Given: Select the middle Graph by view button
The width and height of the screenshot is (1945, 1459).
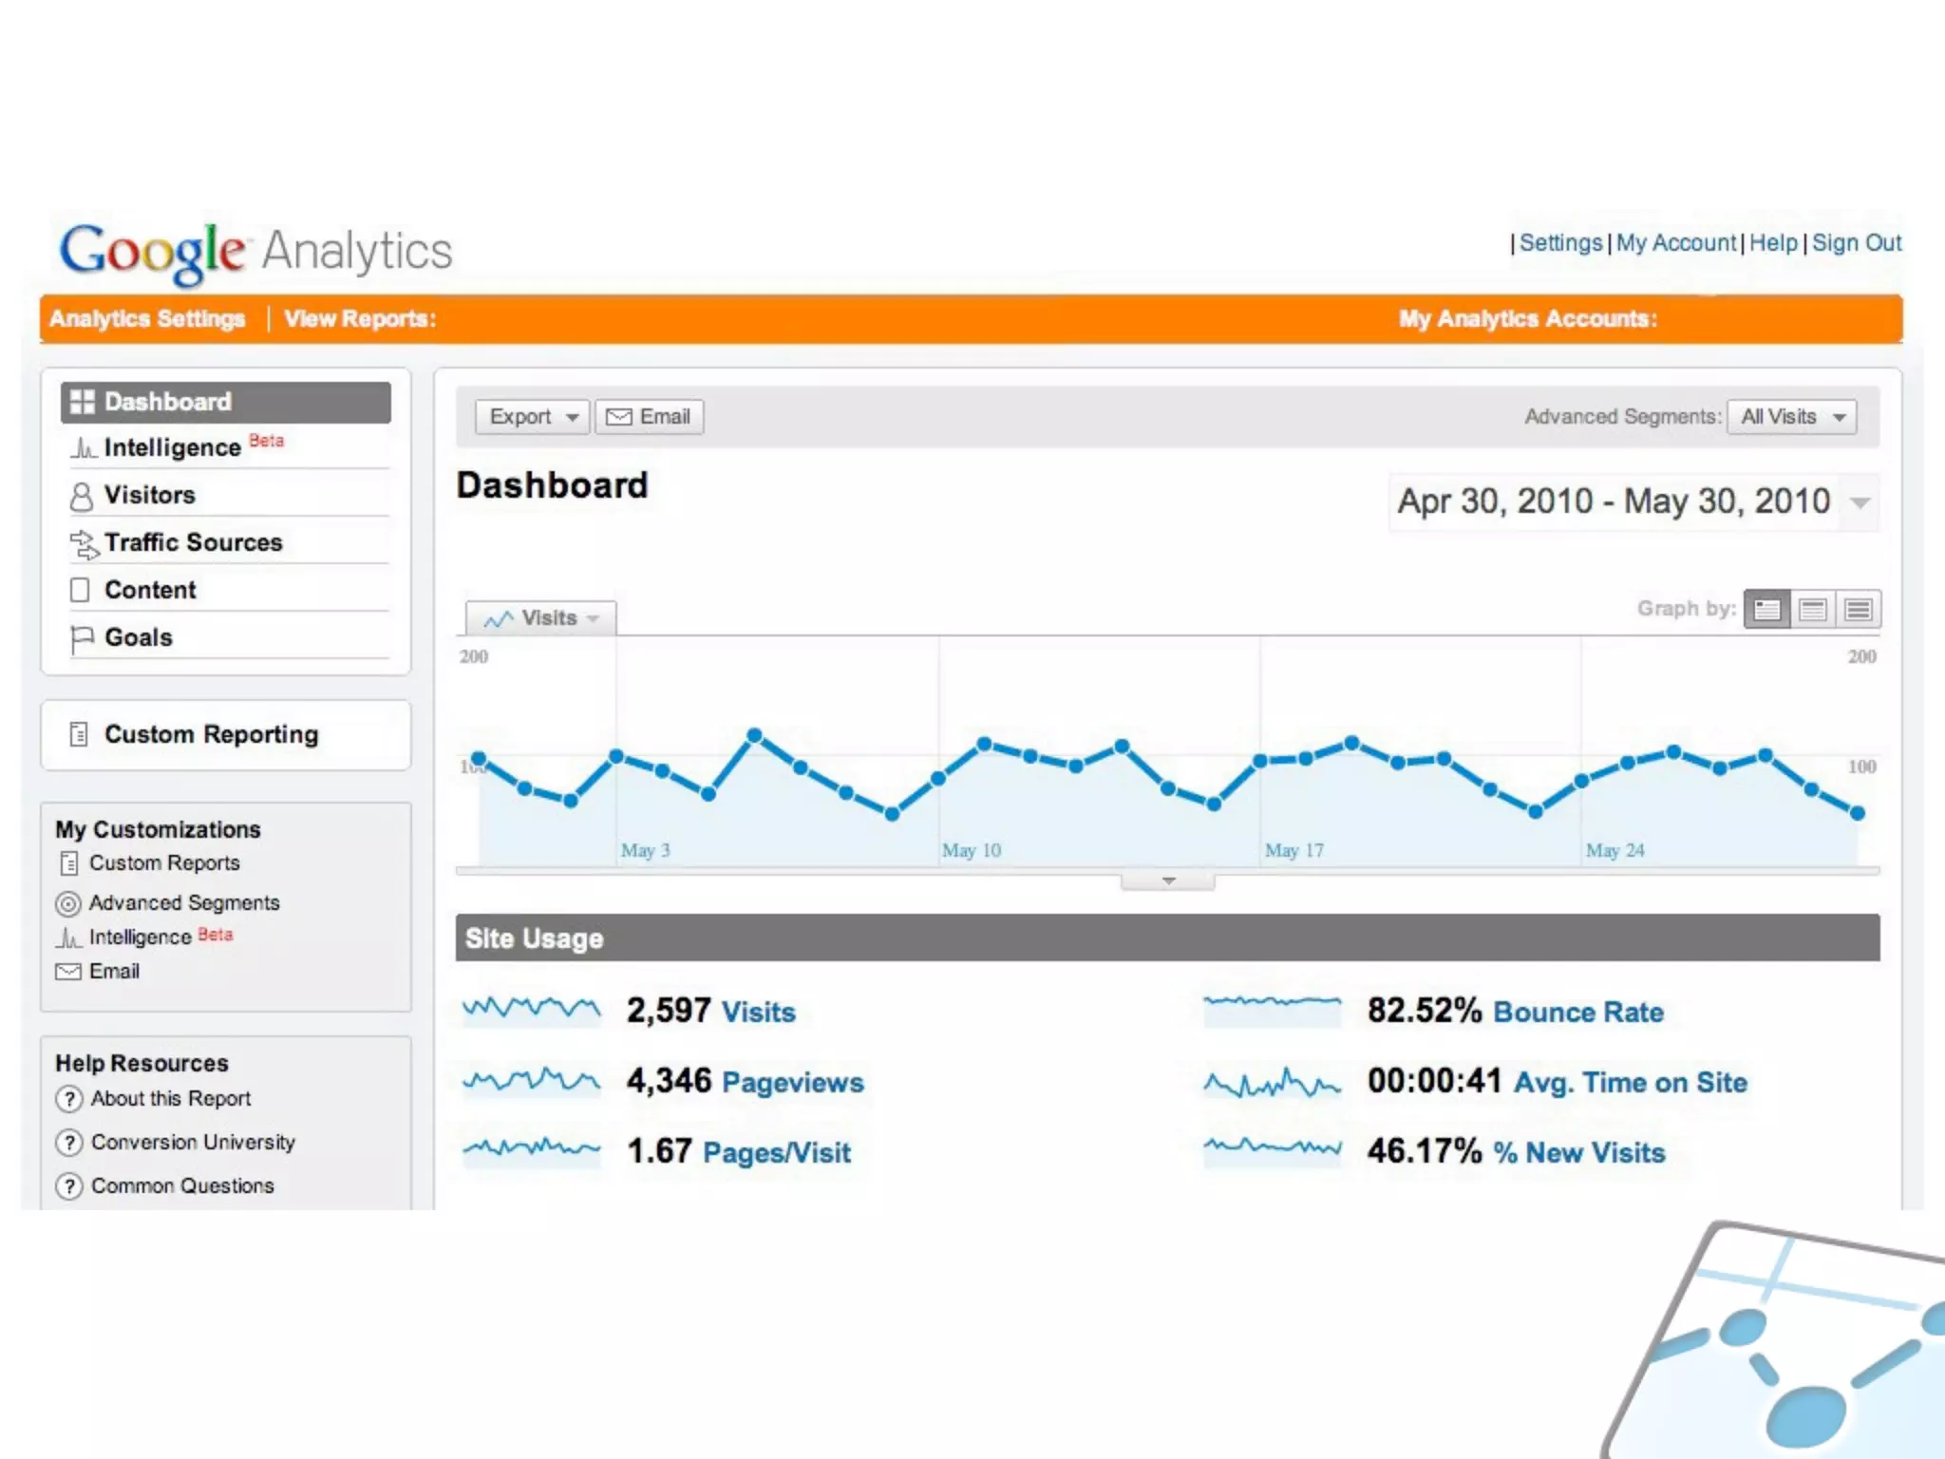Looking at the screenshot, I should click(1812, 609).
